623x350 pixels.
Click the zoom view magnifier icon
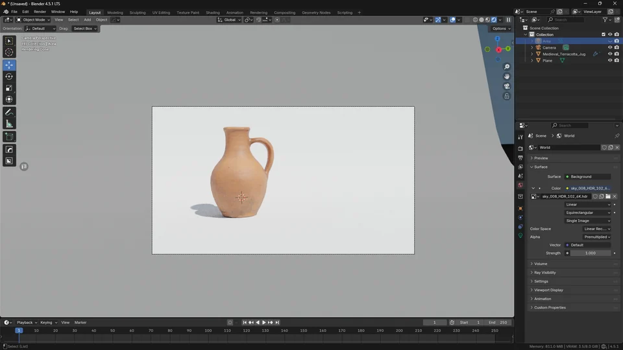click(x=507, y=67)
